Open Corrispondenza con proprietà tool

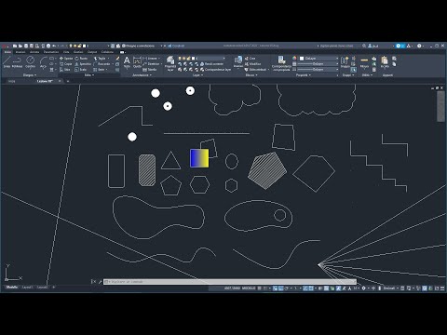(x=281, y=63)
